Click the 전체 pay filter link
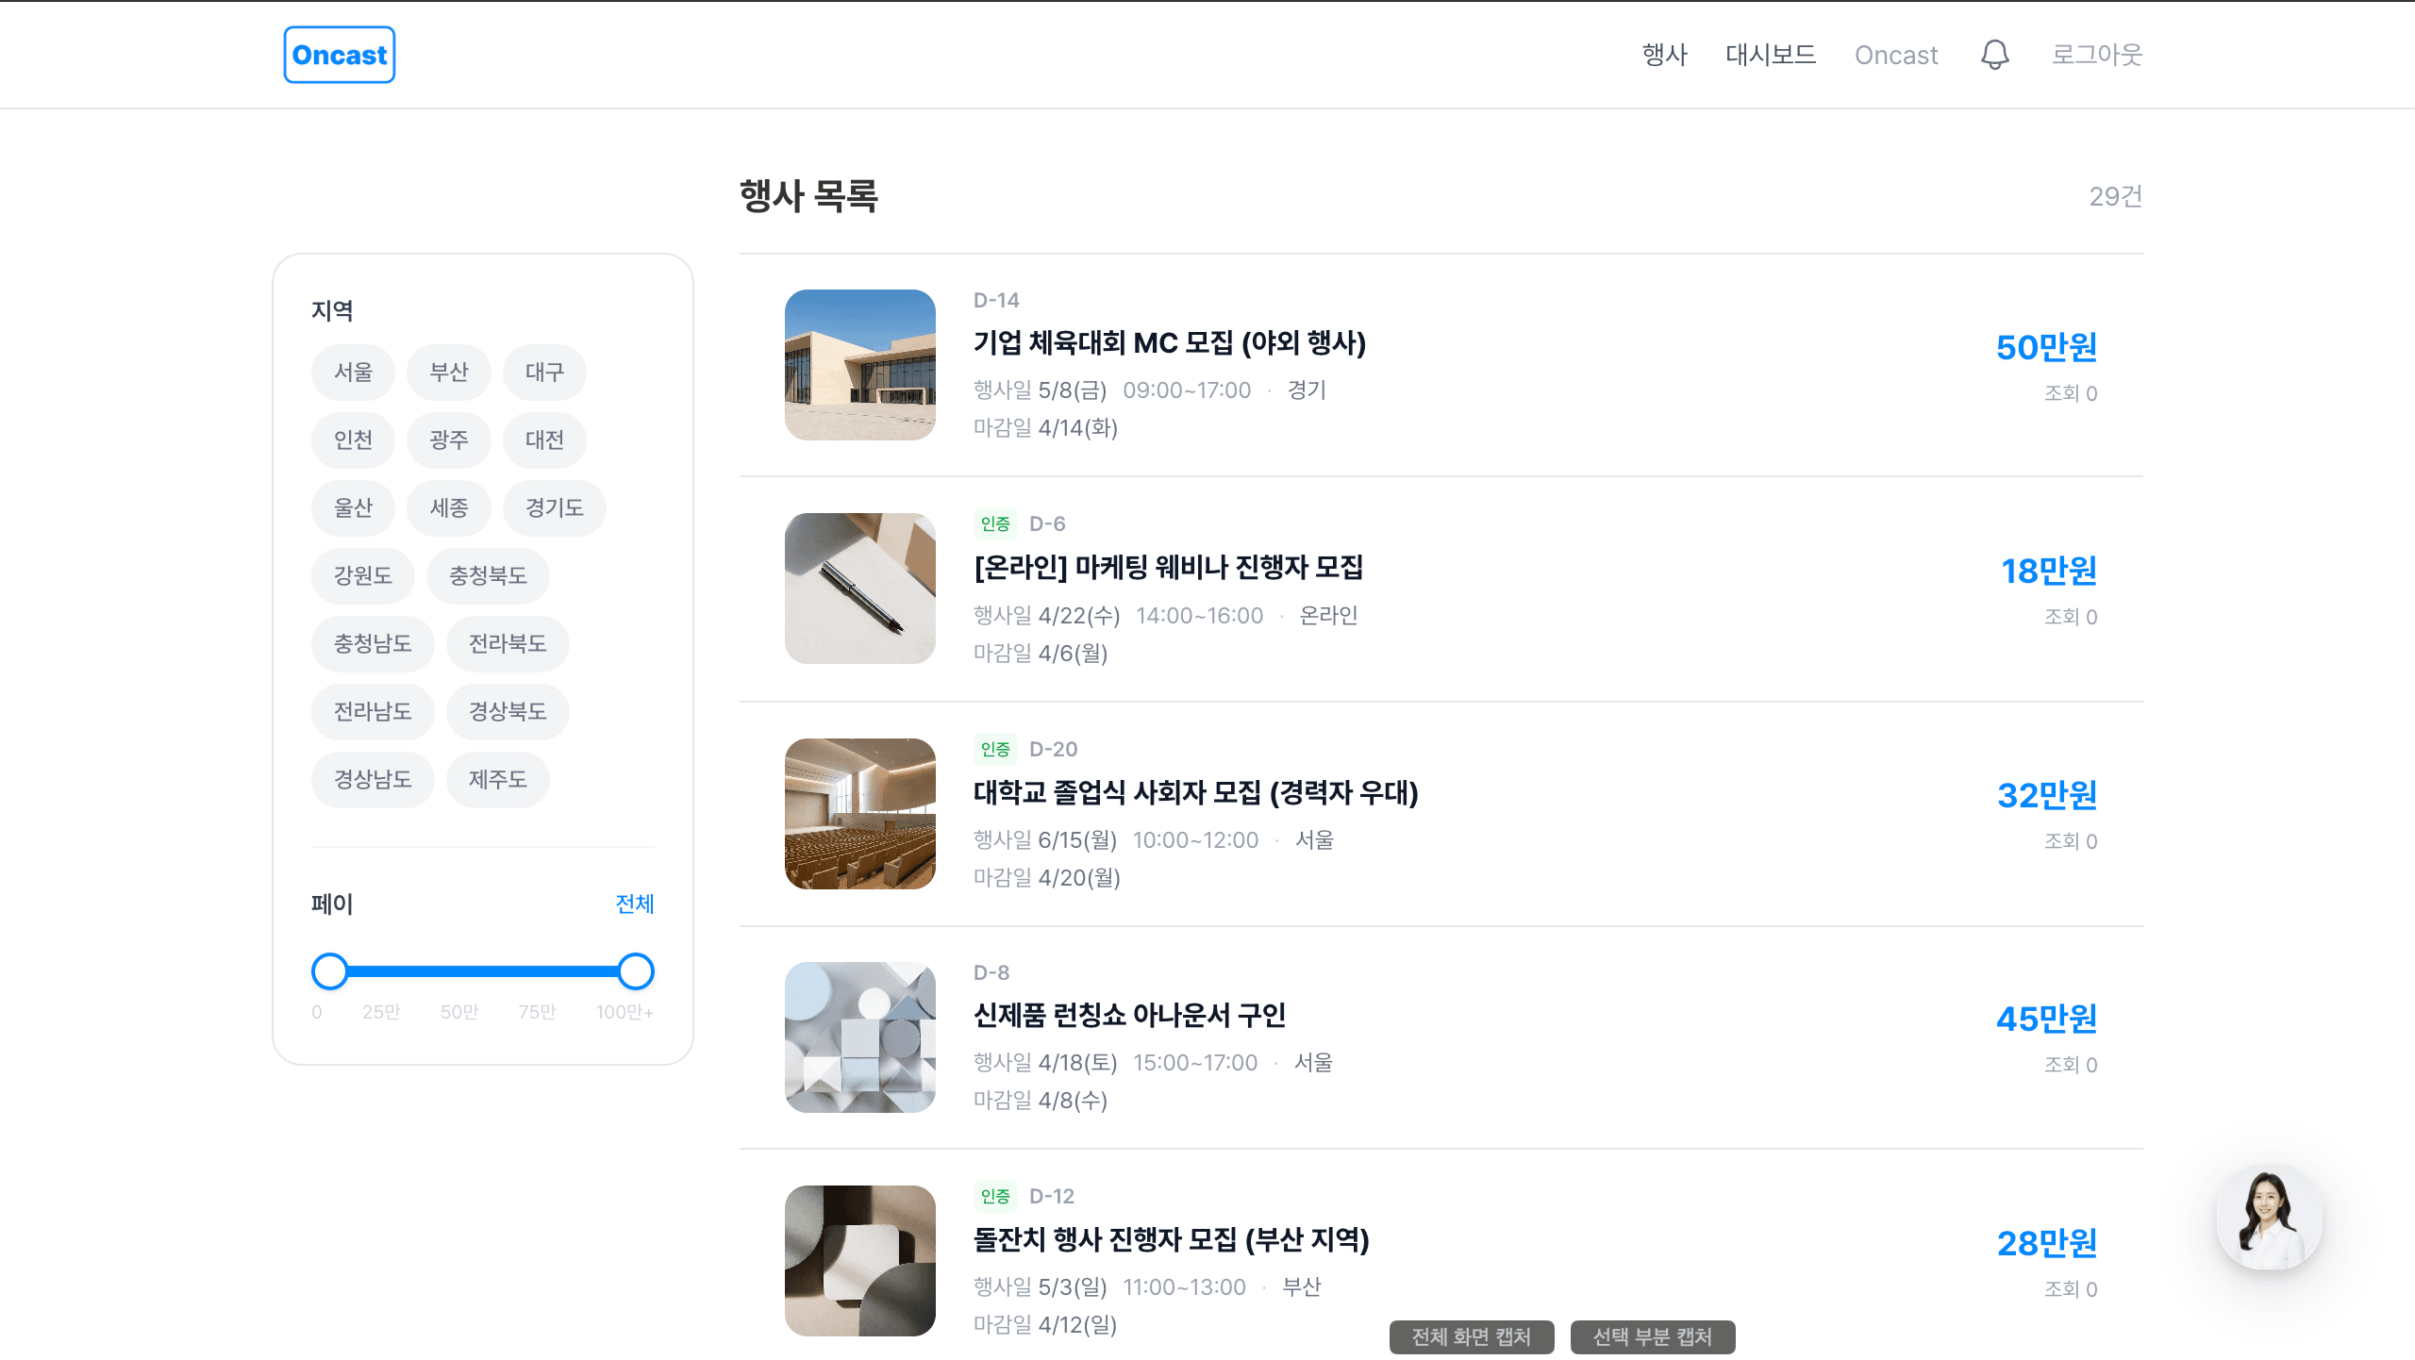This screenshot has width=2415, height=1360. [633, 904]
